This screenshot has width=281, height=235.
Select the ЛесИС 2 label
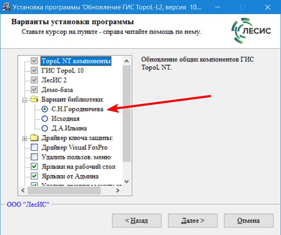54,80
